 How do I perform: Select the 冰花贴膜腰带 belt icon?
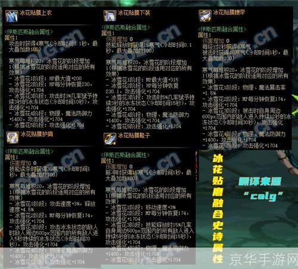tap(205, 15)
